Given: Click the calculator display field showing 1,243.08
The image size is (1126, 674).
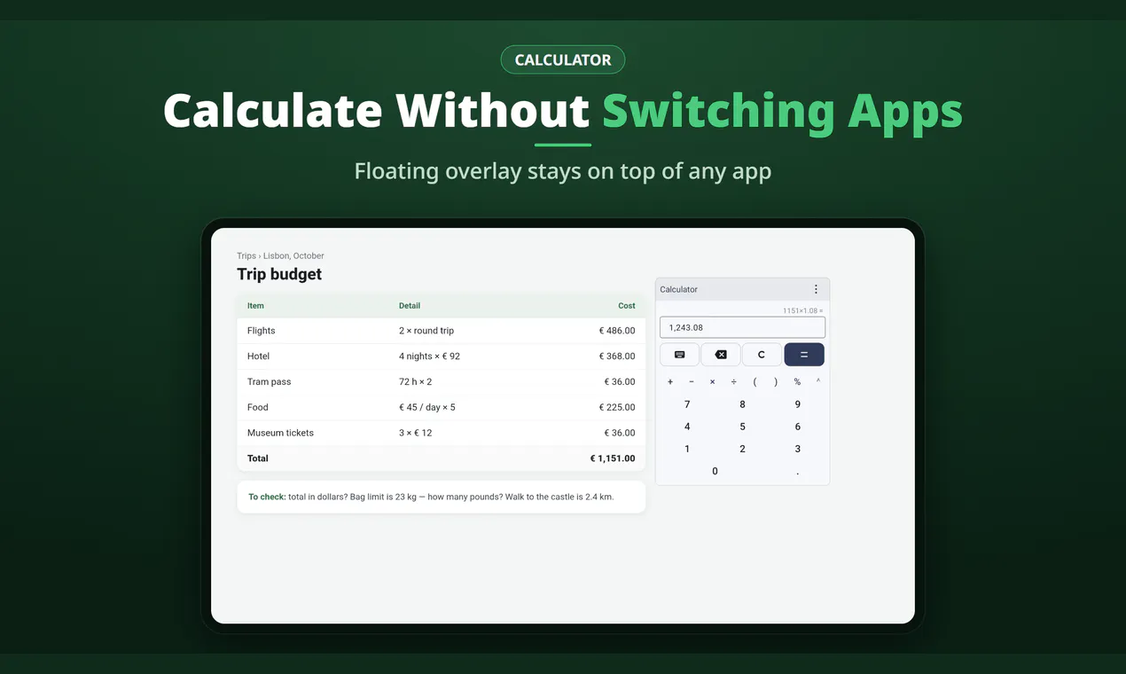Looking at the screenshot, I should click(x=742, y=327).
